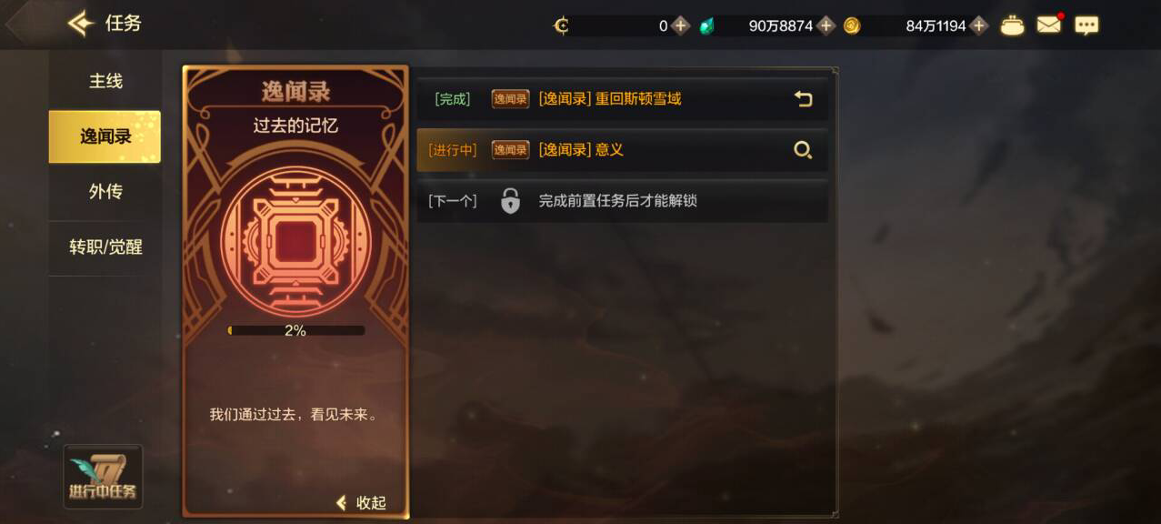Select completed quest 重回斯顿雪域
The width and height of the screenshot is (1161, 524).
tap(622, 99)
